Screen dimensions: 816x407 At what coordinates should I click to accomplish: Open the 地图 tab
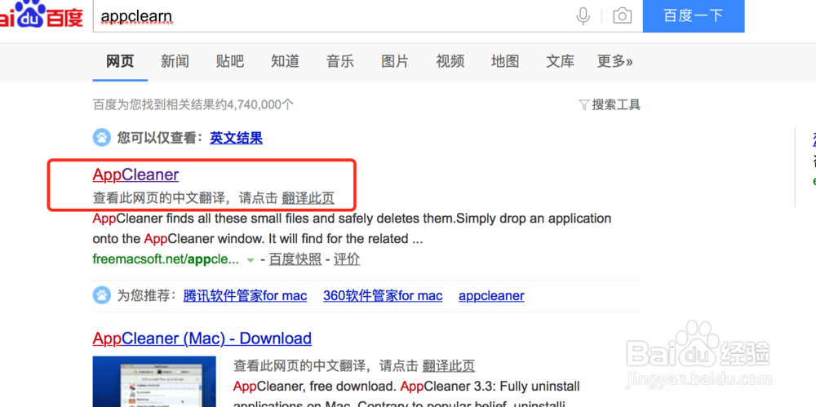point(505,61)
